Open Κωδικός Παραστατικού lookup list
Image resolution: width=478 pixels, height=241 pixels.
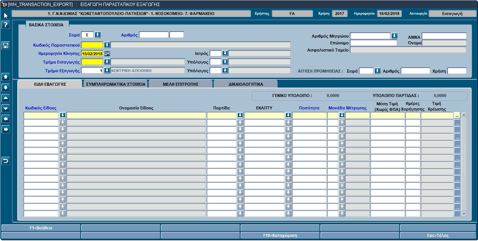point(107,45)
